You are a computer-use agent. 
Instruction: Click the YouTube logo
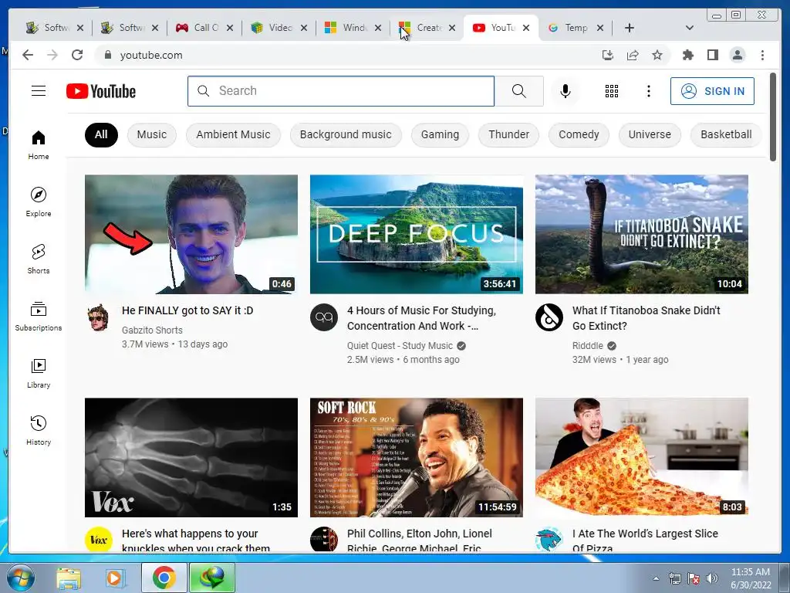[101, 91]
